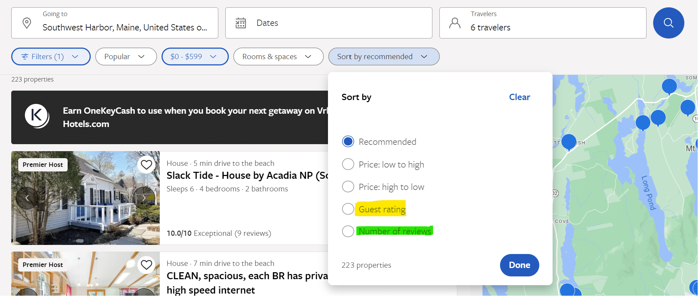
Task: Choose Number of reviews sort option
Action: click(x=348, y=231)
